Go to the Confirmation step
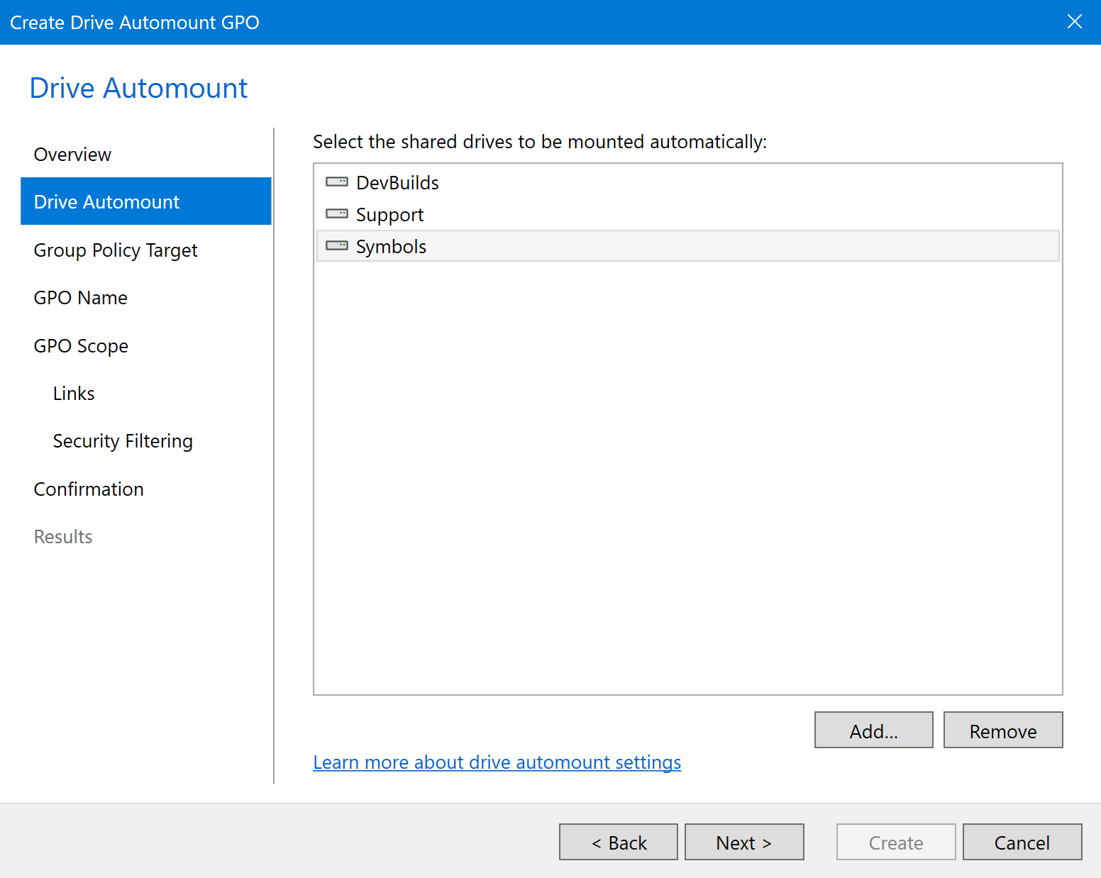The image size is (1101, 878). coord(89,489)
